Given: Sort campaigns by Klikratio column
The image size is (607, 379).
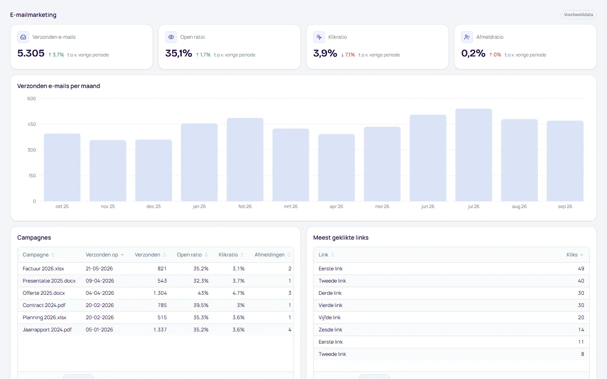Looking at the screenshot, I should tap(231, 255).
